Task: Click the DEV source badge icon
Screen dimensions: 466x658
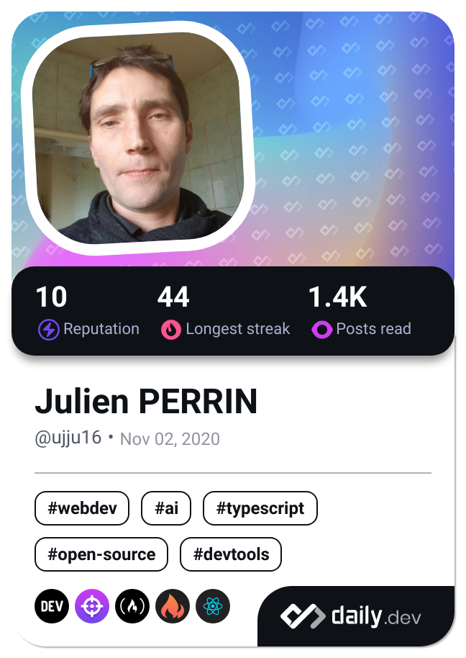Action: [x=52, y=606]
